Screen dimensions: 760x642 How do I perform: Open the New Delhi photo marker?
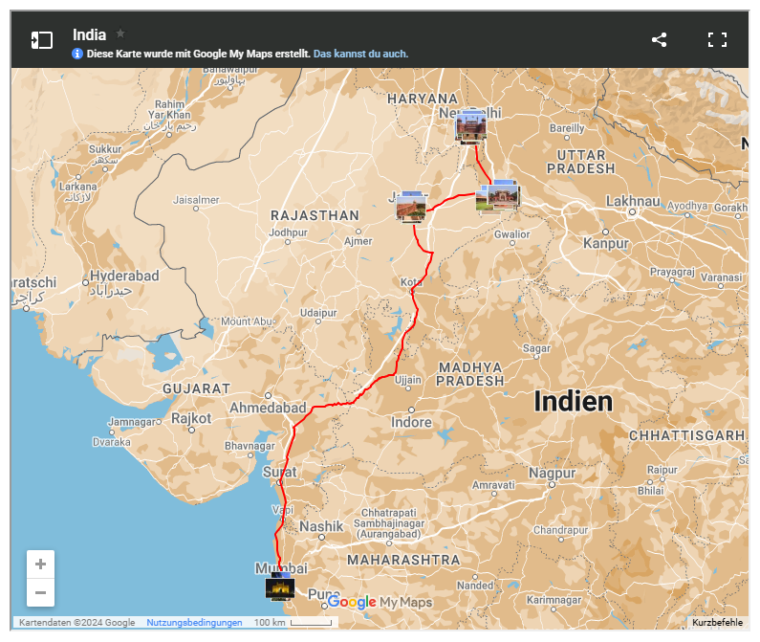tap(470, 127)
